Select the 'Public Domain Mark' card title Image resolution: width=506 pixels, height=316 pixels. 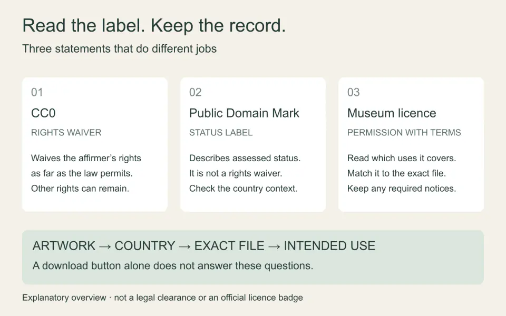pos(244,113)
